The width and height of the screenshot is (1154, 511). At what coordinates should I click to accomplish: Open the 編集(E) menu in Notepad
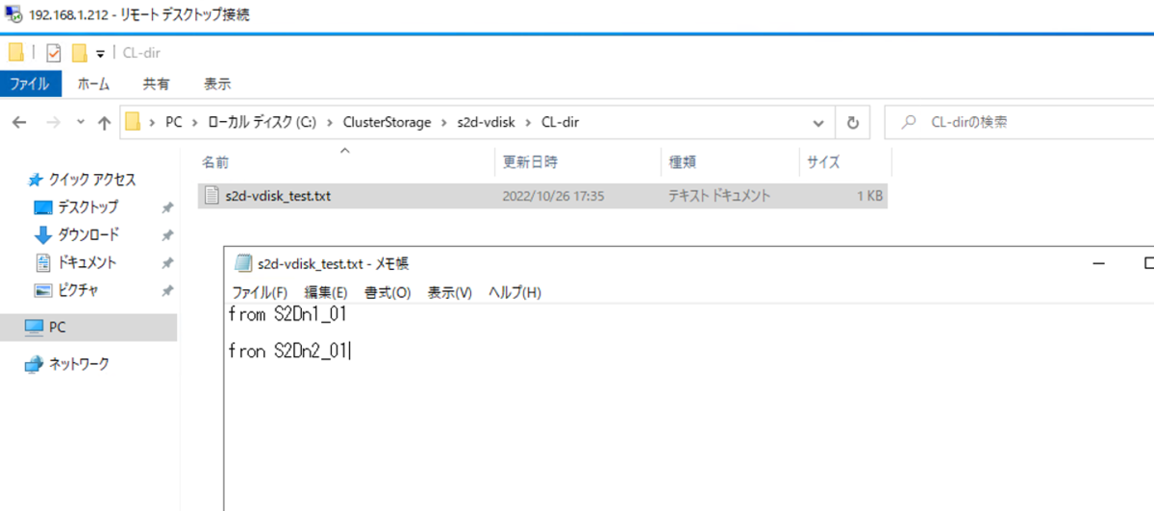coord(327,292)
